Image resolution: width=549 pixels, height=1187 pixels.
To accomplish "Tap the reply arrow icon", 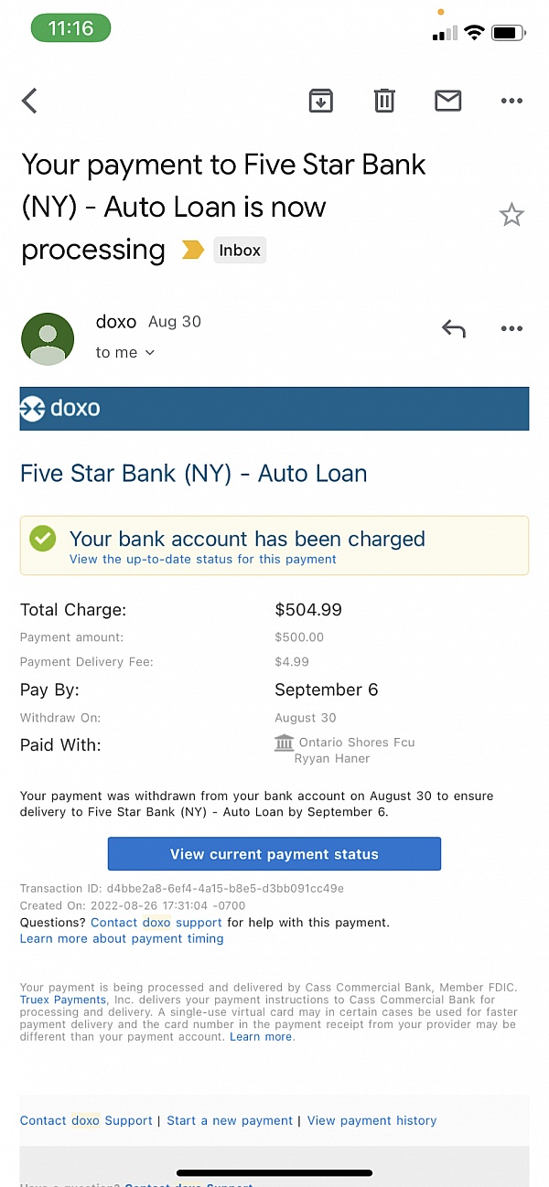I will click(x=453, y=329).
